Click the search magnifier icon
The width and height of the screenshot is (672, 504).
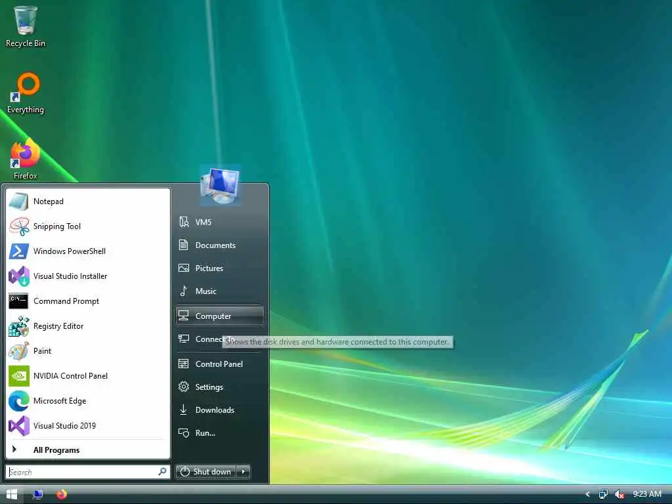pos(163,471)
